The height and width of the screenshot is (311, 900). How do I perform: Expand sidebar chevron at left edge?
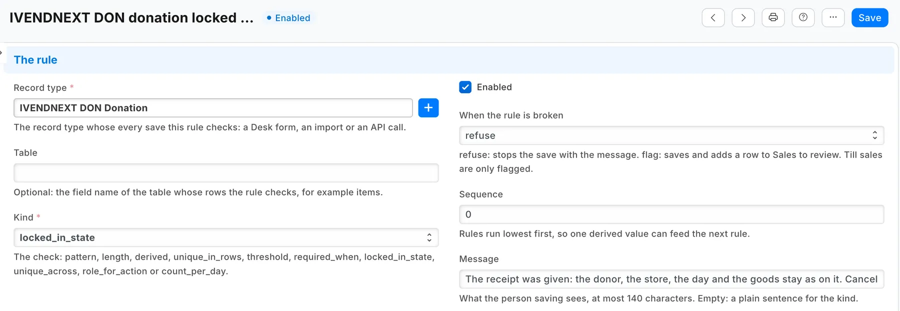pyautogui.click(x=1, y=52)
